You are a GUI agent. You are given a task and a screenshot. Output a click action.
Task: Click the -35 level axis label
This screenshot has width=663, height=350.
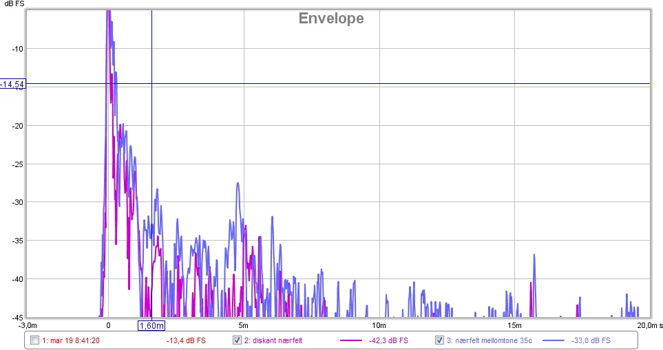point(17,241)
